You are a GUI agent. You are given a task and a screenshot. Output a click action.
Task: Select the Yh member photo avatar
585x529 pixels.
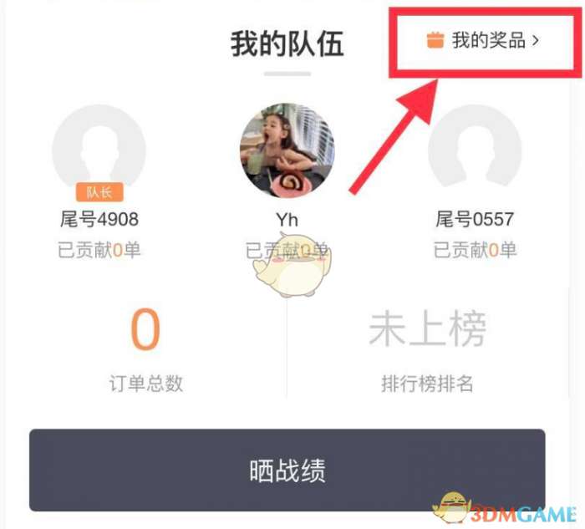coord(287,150)
